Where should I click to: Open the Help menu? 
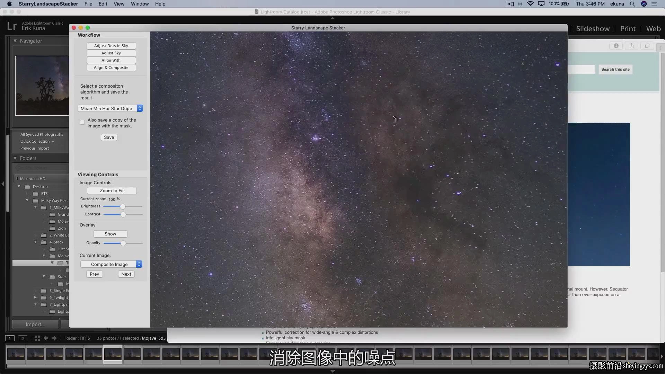tap(160, 4)
